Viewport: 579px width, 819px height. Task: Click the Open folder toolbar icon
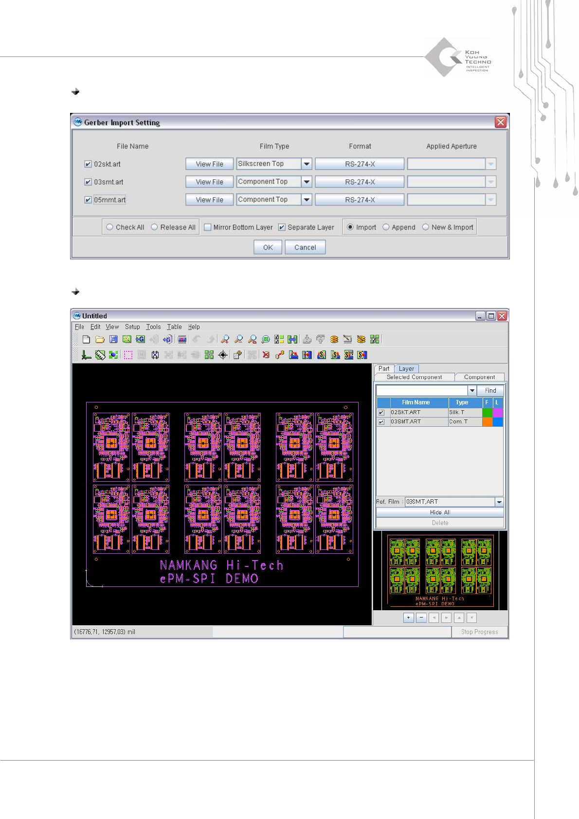(x=100, y=340)
